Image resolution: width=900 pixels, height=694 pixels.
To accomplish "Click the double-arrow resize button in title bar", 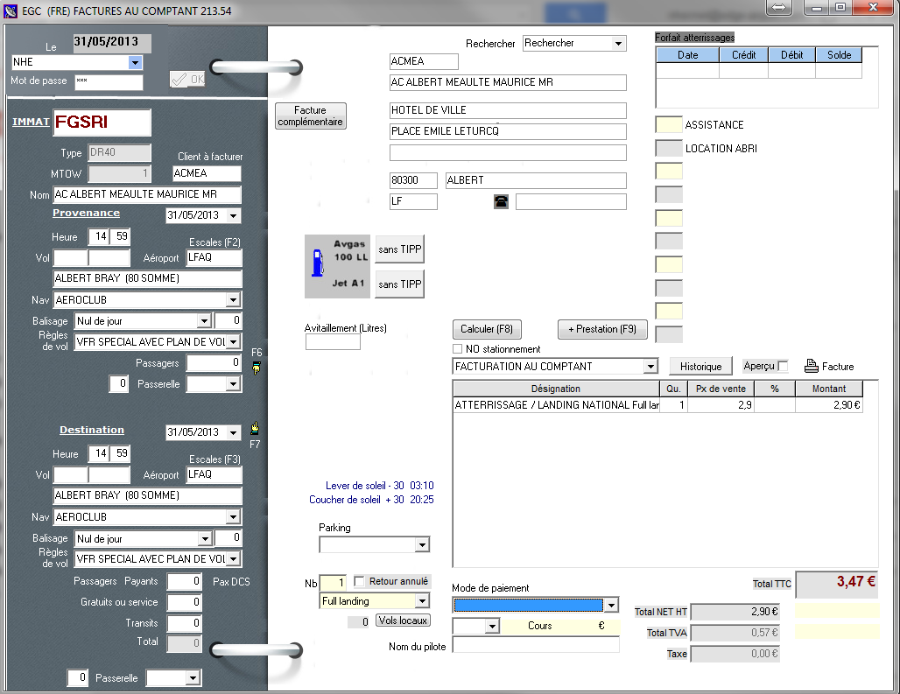I will [x=779, y=8].
